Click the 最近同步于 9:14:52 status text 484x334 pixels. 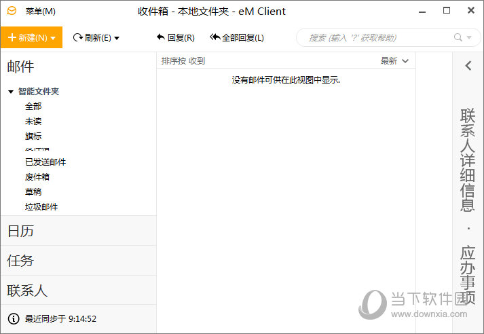[60, 318]
